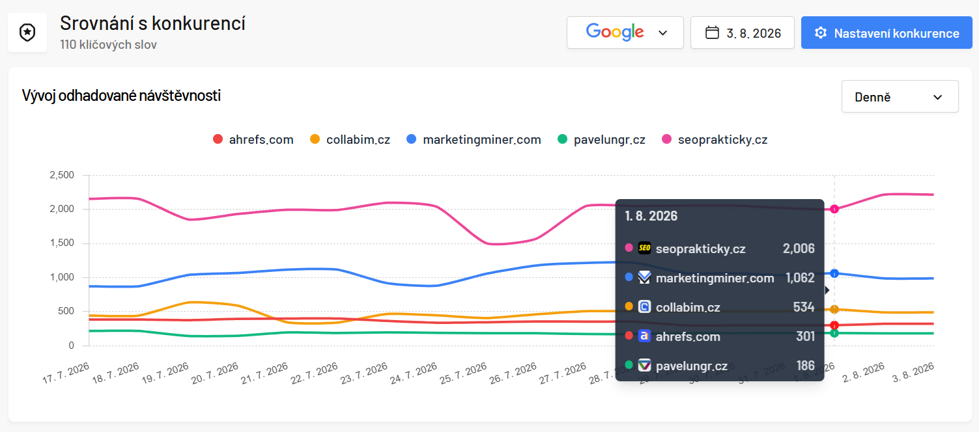Open the Denně interval dropdown
The width and height of the screenshot is (979, 432).
900,96
